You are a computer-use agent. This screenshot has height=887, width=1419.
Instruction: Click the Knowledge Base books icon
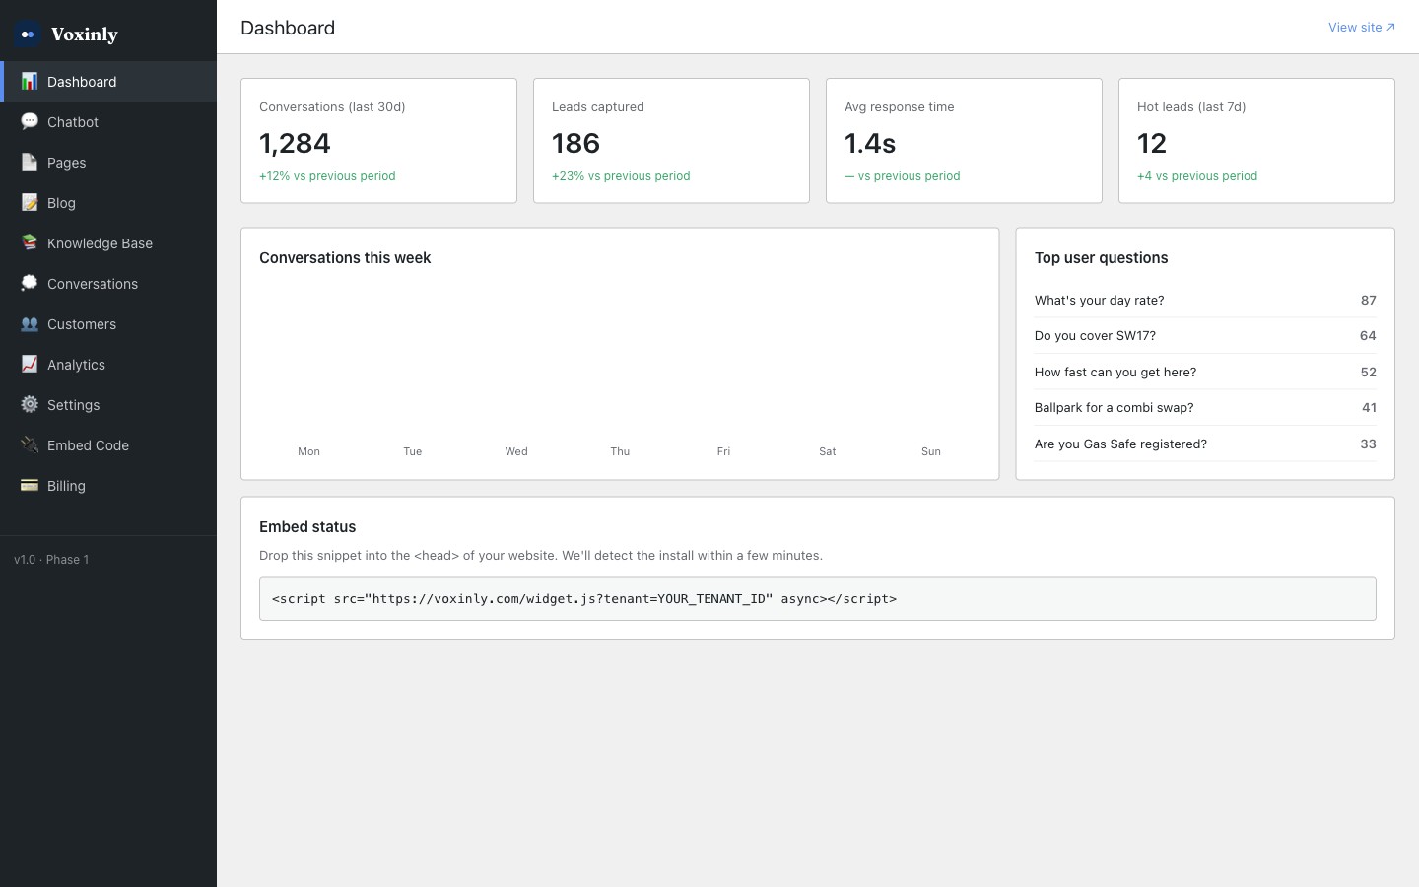tap(30, 243)
